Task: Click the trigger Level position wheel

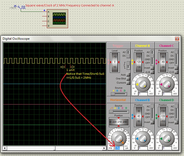Action: point(115,62)
